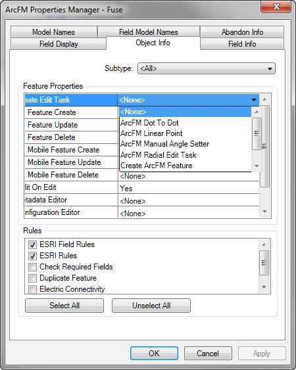
Task: Confirm with the OK button
Action: coord(154,354)
